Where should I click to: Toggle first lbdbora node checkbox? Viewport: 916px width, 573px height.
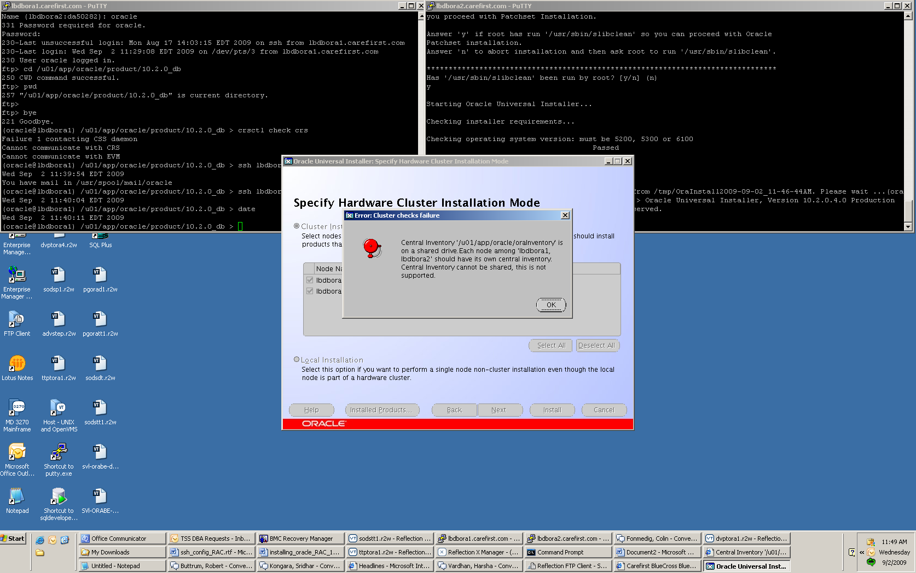pos(310,280)
